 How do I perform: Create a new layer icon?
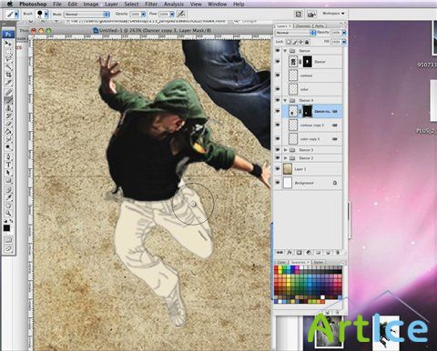pos(328,252)
